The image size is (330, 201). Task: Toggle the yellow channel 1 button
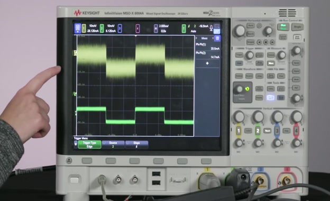(239, 131)
